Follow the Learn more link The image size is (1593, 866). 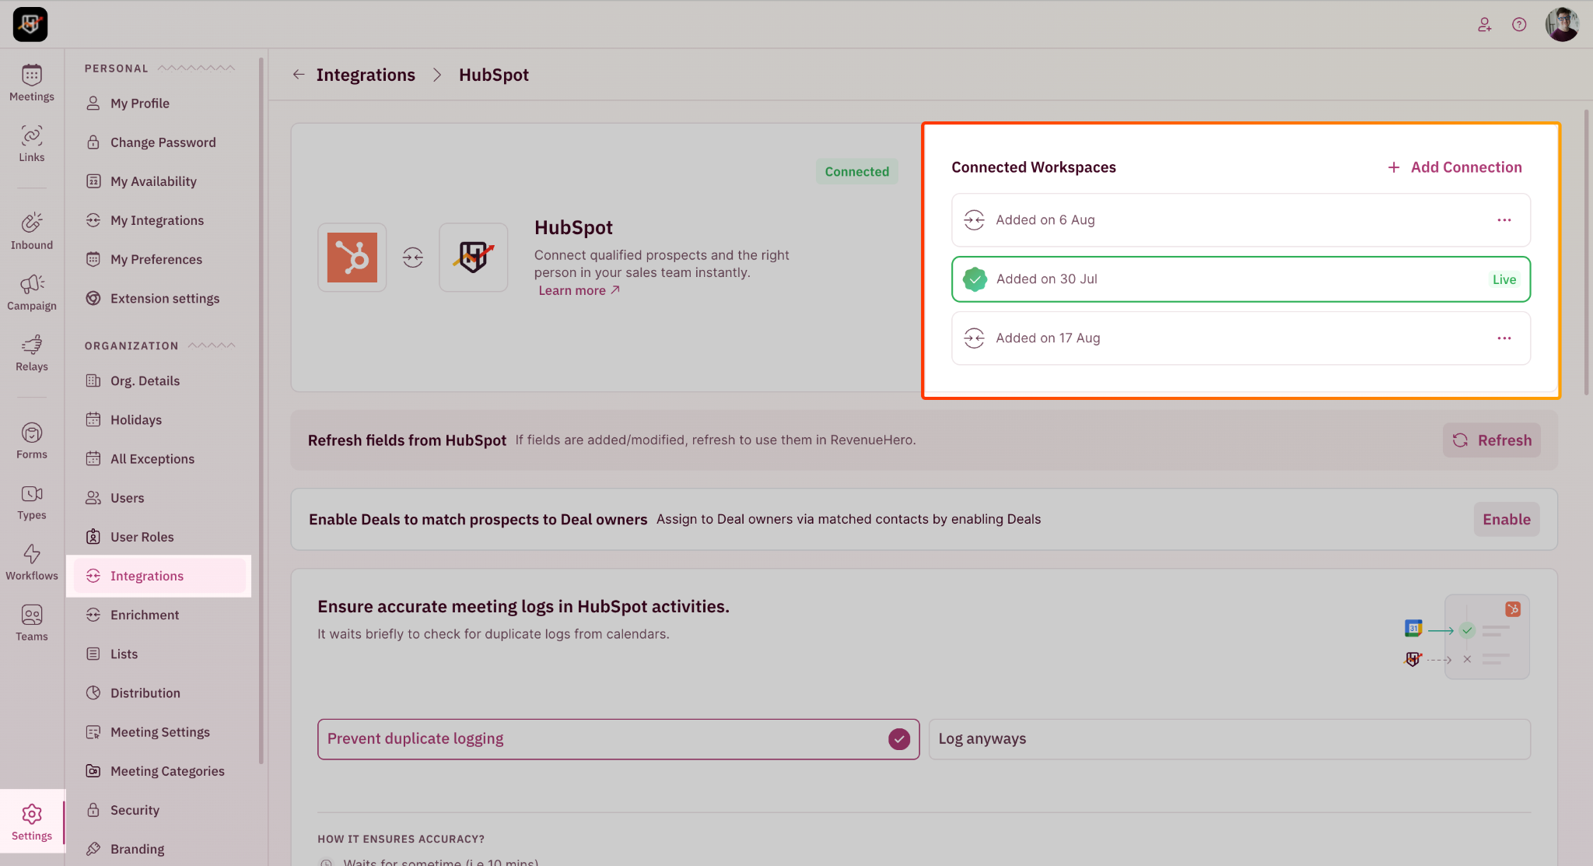[x=579, y=290]
